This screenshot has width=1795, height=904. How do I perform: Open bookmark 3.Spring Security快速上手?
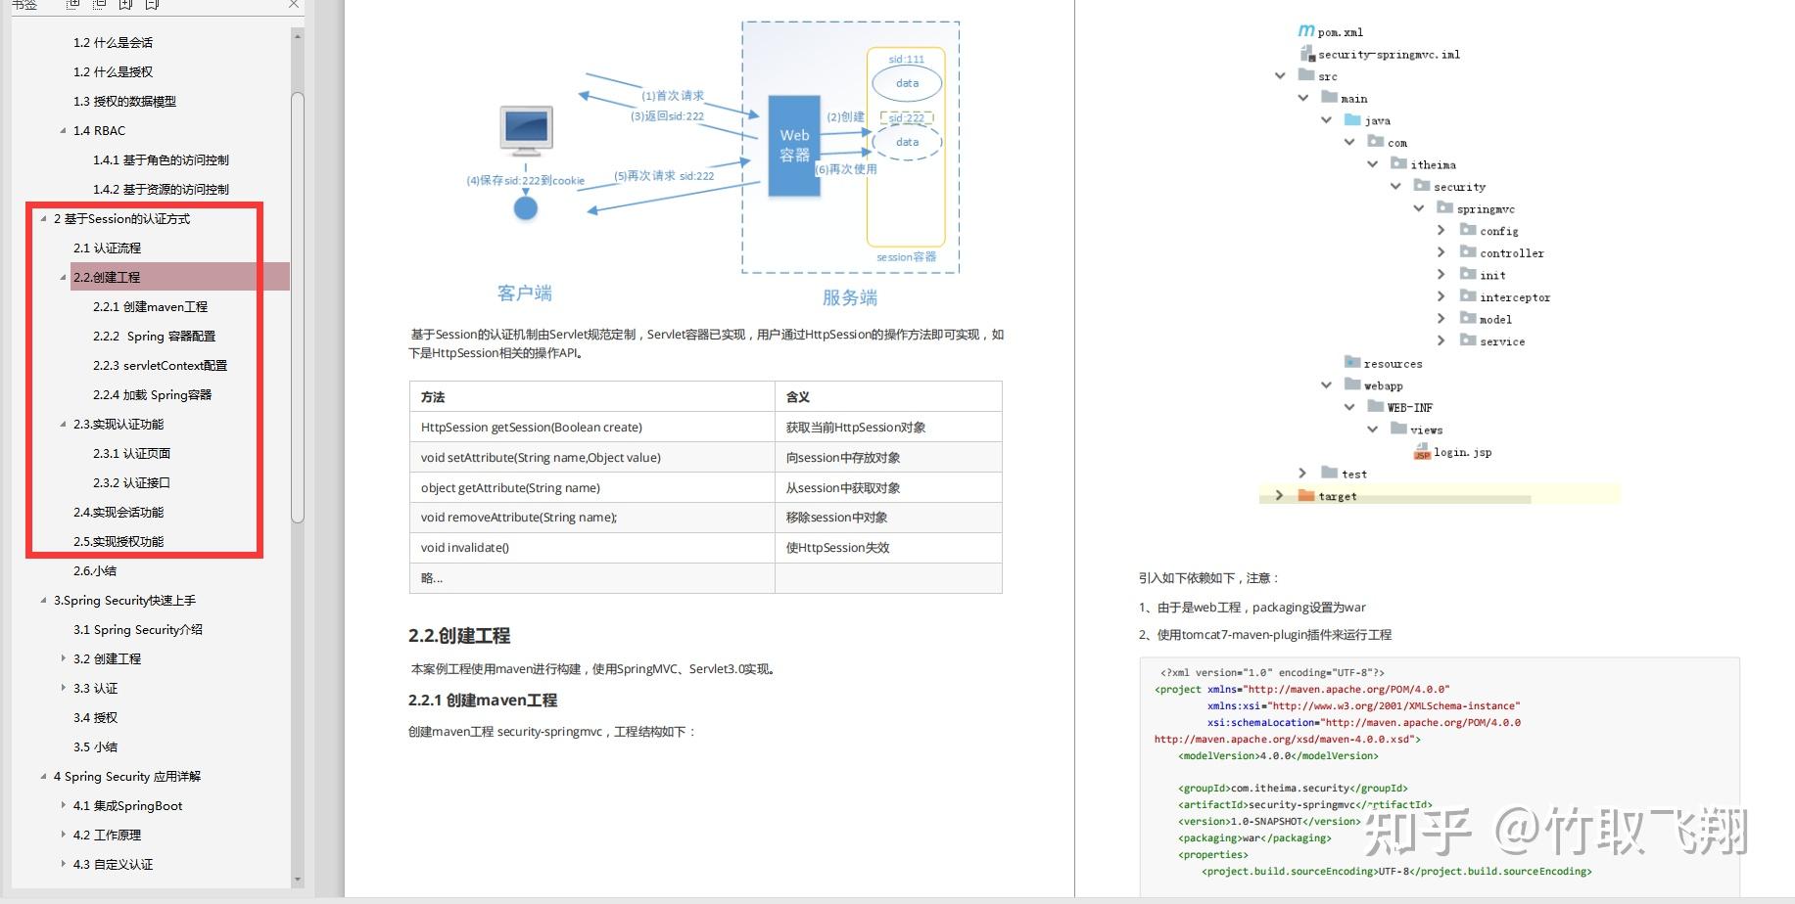tap(124, 601)
